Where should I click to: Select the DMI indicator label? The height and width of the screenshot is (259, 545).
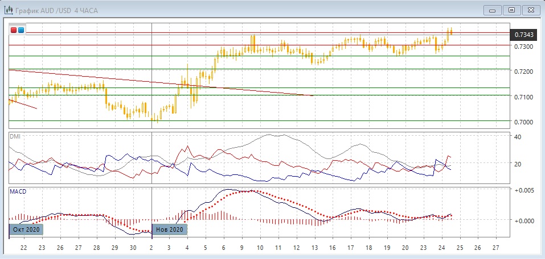(15, 137)
